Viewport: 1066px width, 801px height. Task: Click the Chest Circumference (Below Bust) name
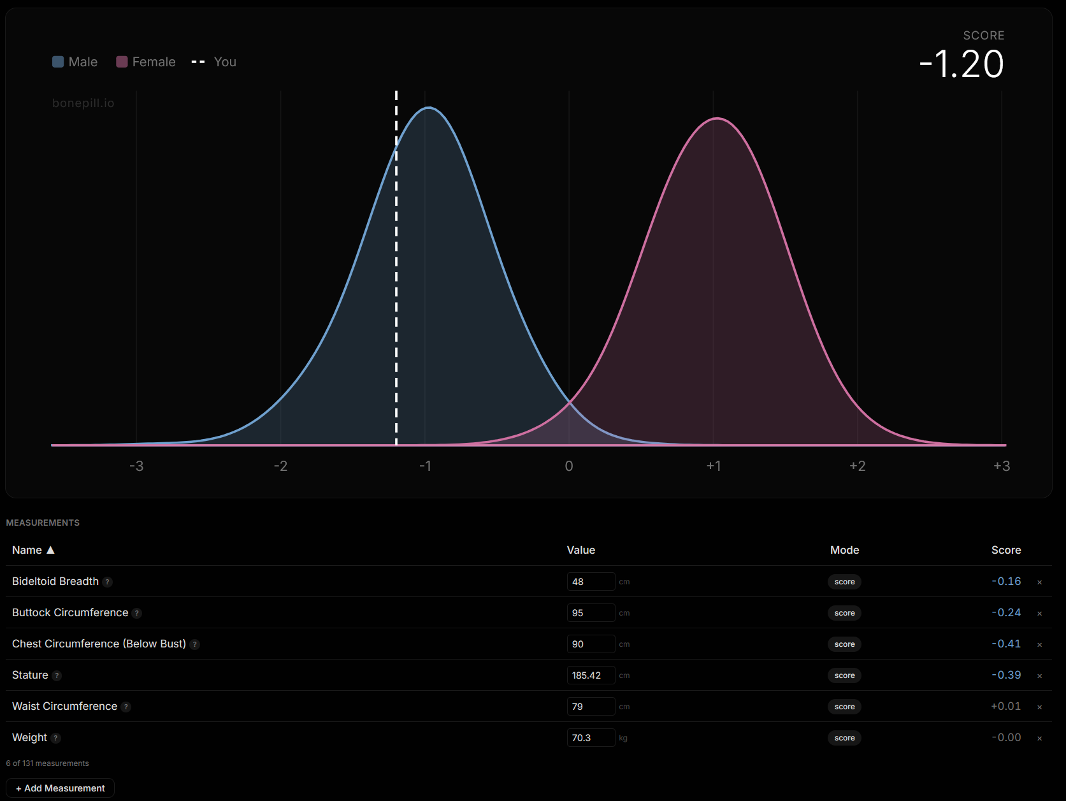(99, 644)
